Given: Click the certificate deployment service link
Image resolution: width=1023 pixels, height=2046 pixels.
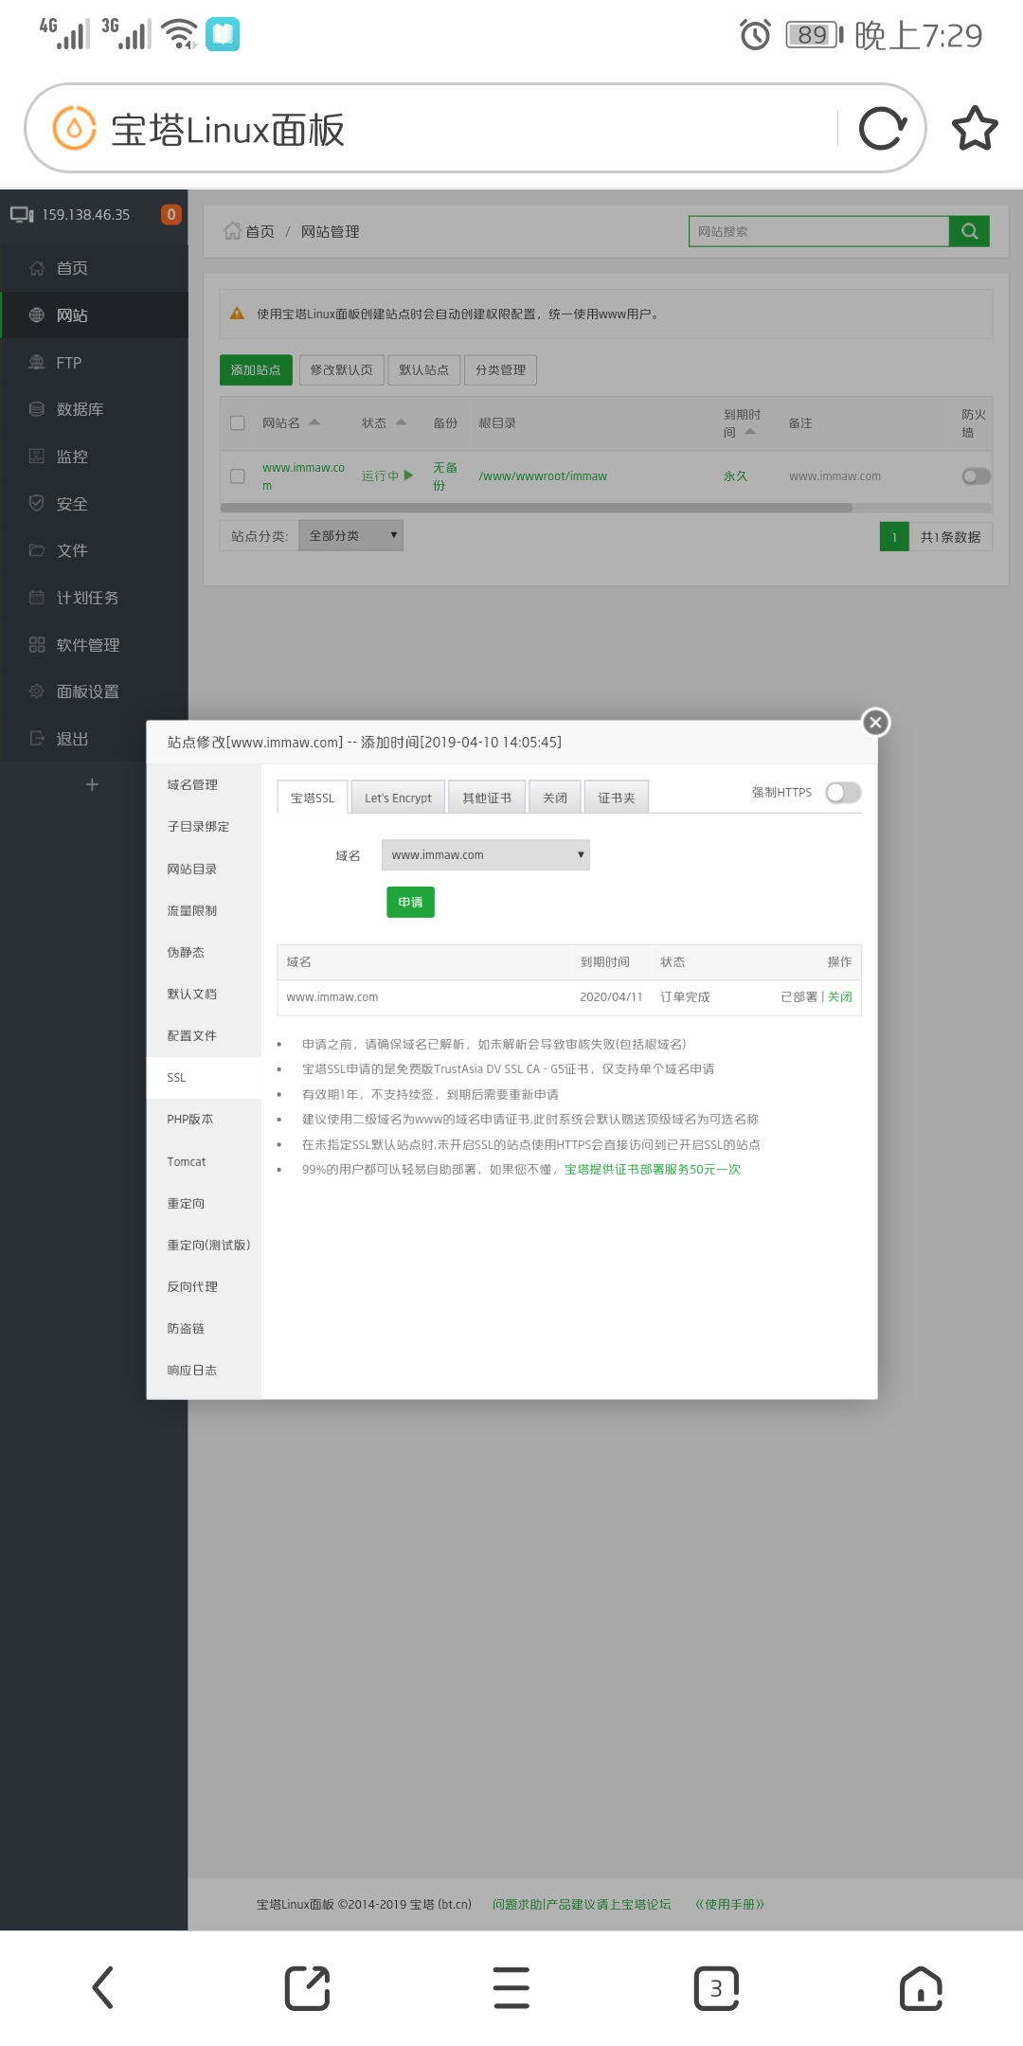Looking at the screenshot, I should [x=653, y=1169].
